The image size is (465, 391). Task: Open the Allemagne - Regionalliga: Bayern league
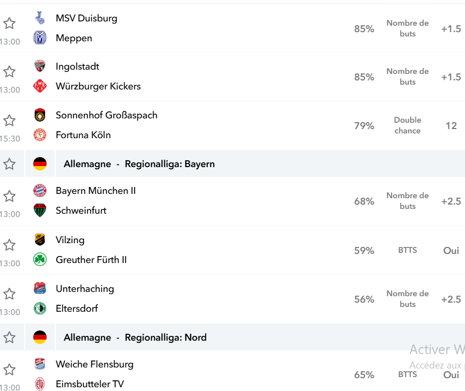tap(139, 164)
